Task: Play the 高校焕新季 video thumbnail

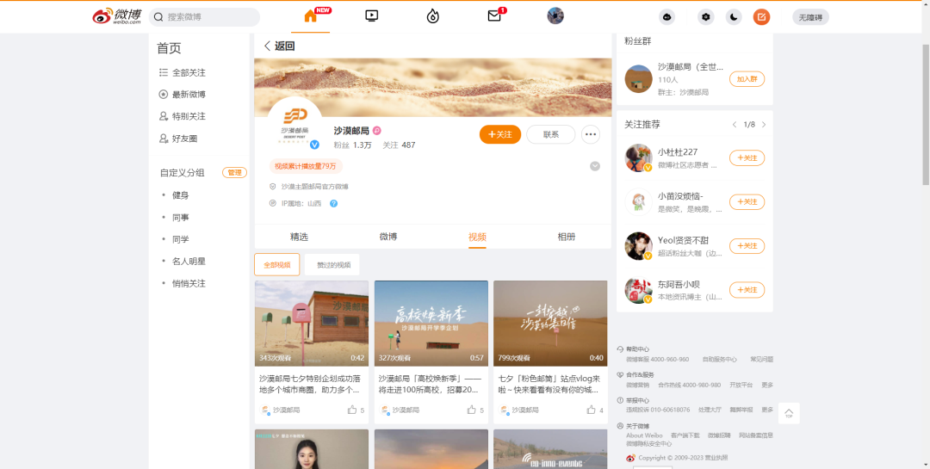Action: pos(431,324)
